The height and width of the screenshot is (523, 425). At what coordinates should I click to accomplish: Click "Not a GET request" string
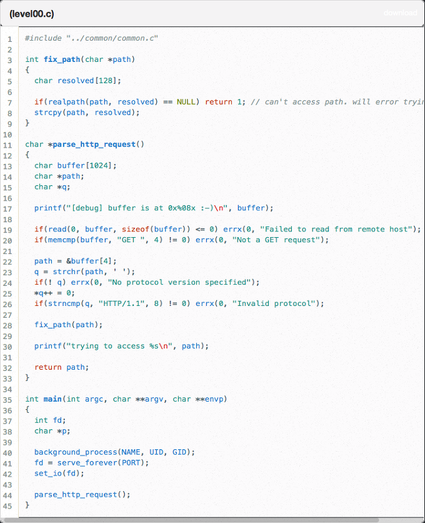276,240
